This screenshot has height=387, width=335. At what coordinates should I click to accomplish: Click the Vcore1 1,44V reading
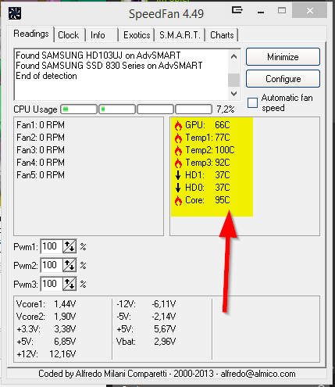point(46,304)
